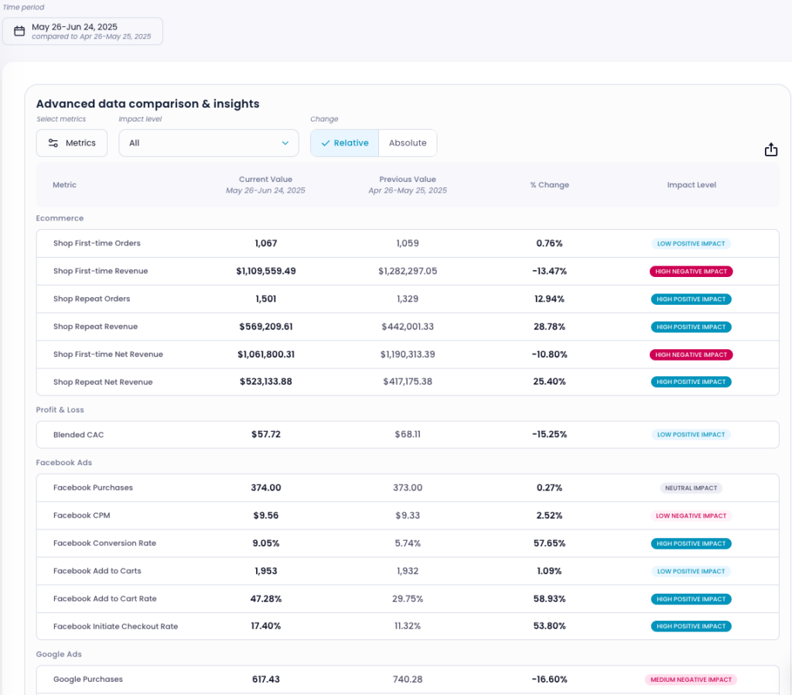Click the Profit & Loss section heading

point(60,410)
